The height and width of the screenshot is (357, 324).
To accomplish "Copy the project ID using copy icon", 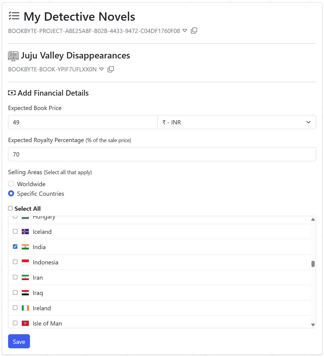I will coord(194,31).
